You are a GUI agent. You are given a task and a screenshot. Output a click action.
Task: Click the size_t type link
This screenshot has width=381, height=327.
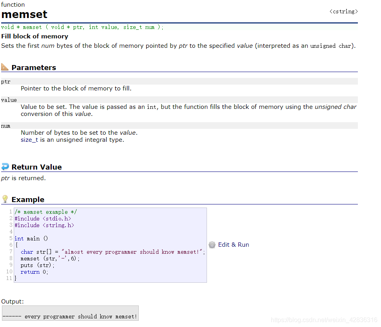pyautogui.click(x=29, y=140)
